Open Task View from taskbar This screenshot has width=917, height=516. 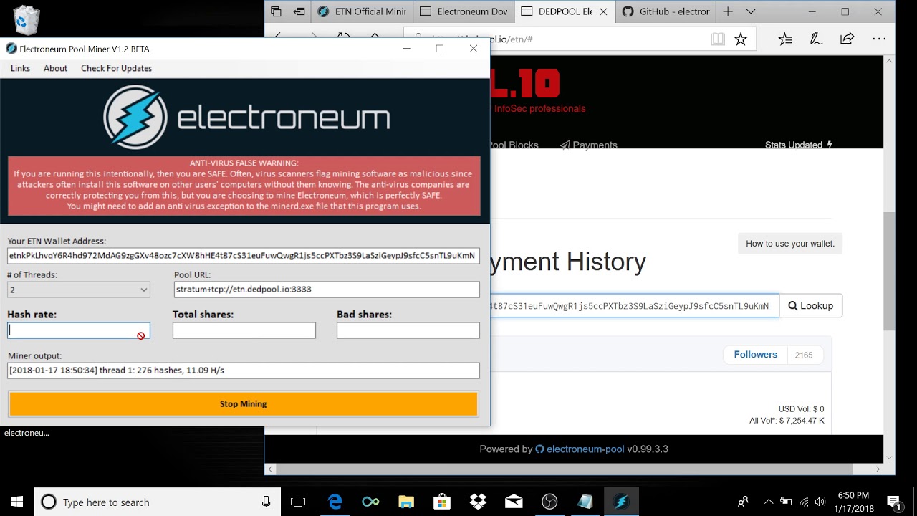(298, 502)
